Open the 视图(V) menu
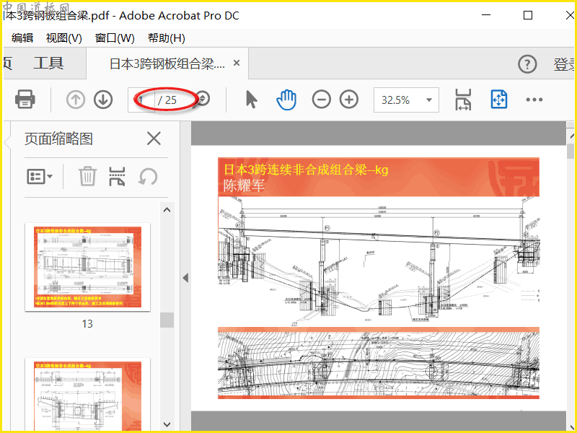 coord(63,38)
